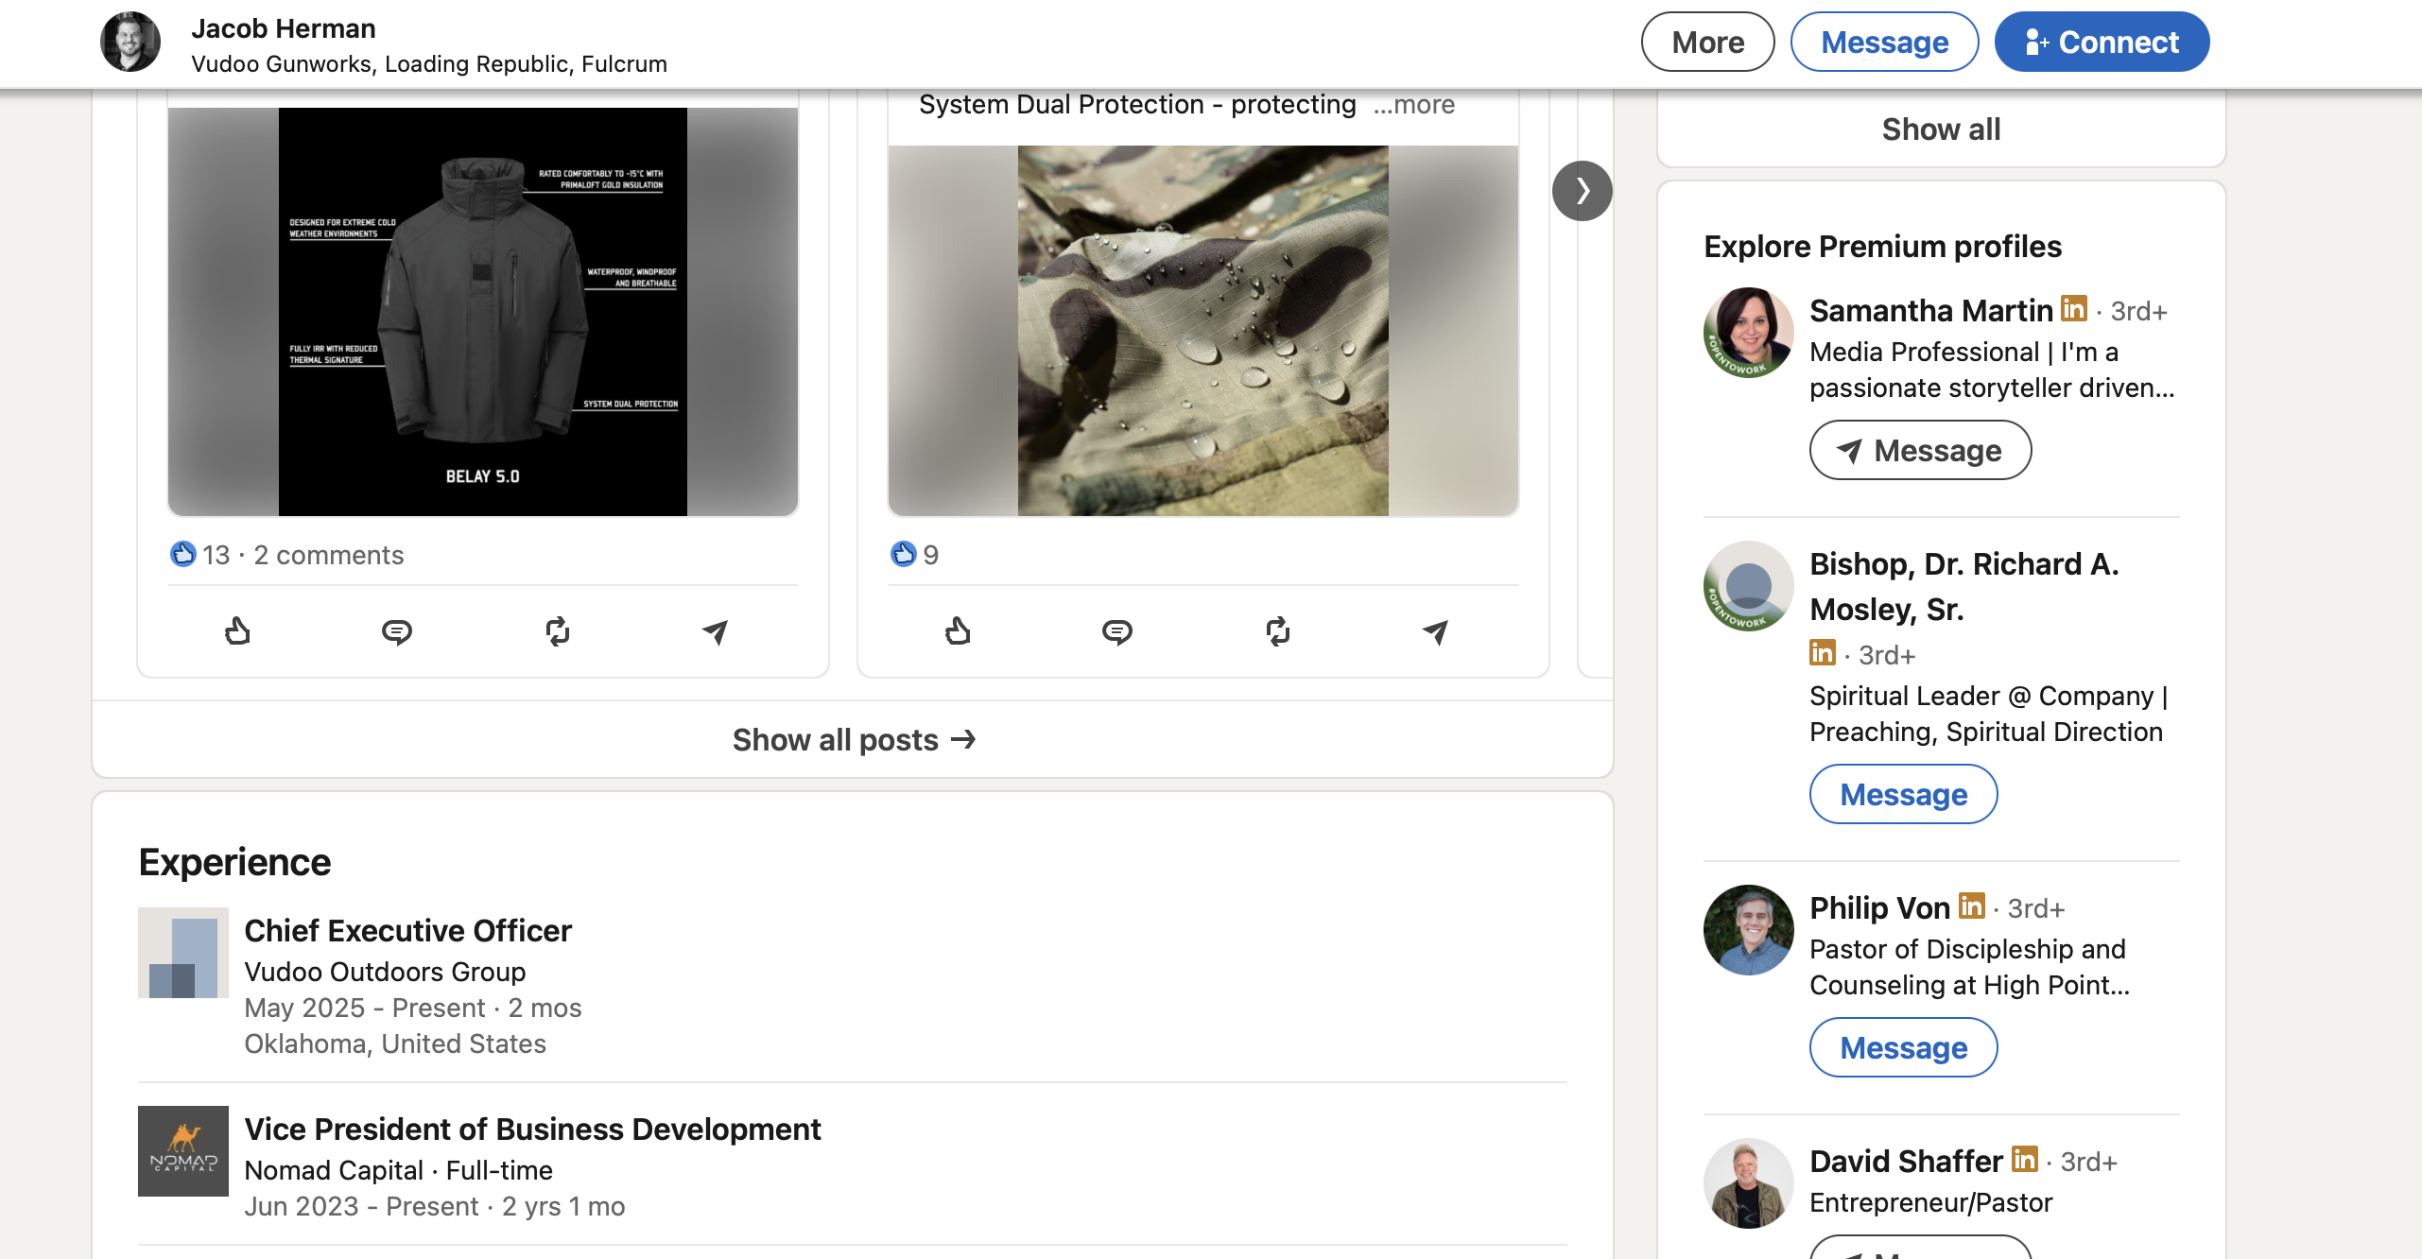Repost the Belay 5.0 jacket post

tap(558, 631)
